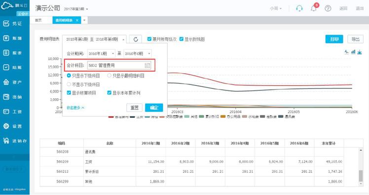The height and width of the screenshot is (195, 369).
Task: Open the start period 2016年1期 dropdown
Action: 101,54
